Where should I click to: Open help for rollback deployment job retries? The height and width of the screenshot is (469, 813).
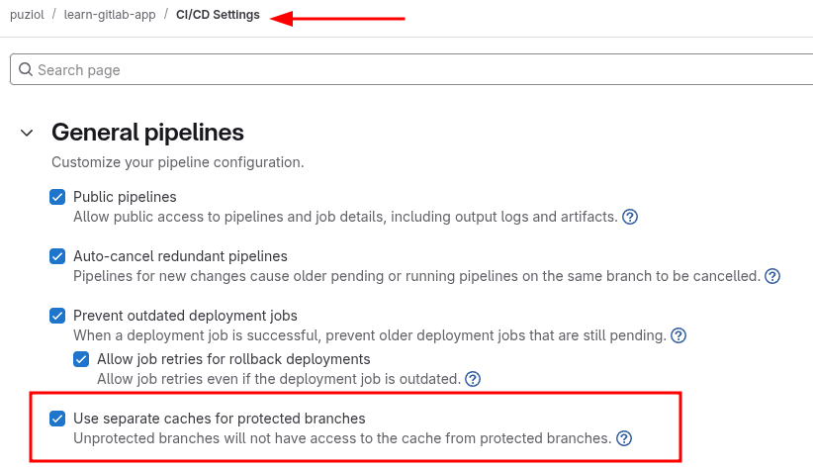click(473, 379)
